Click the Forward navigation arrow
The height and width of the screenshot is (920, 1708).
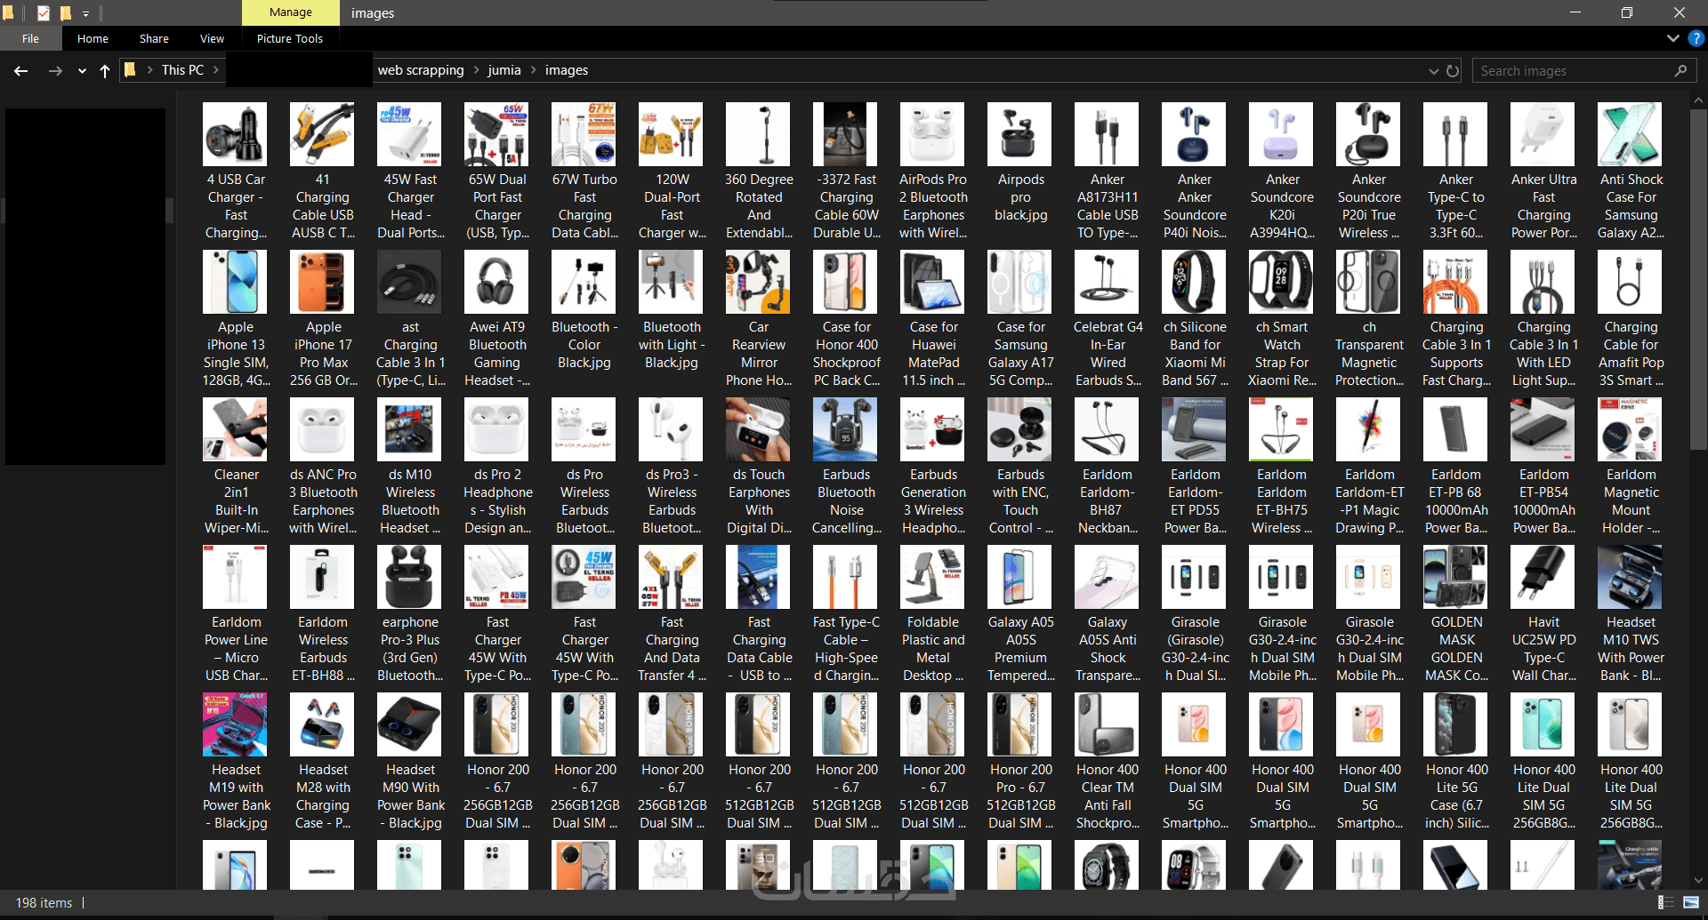pos(55,70)
